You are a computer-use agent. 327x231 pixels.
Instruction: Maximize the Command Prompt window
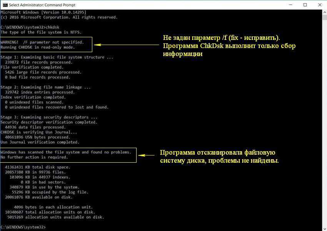coord(305,5)
